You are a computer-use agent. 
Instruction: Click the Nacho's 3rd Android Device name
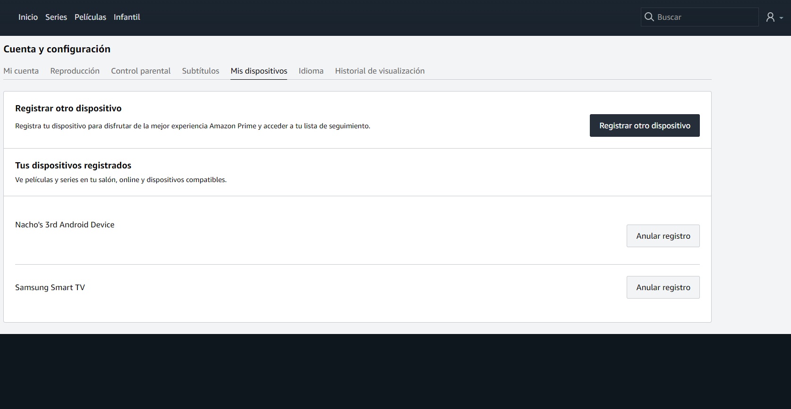click(65, 225)
